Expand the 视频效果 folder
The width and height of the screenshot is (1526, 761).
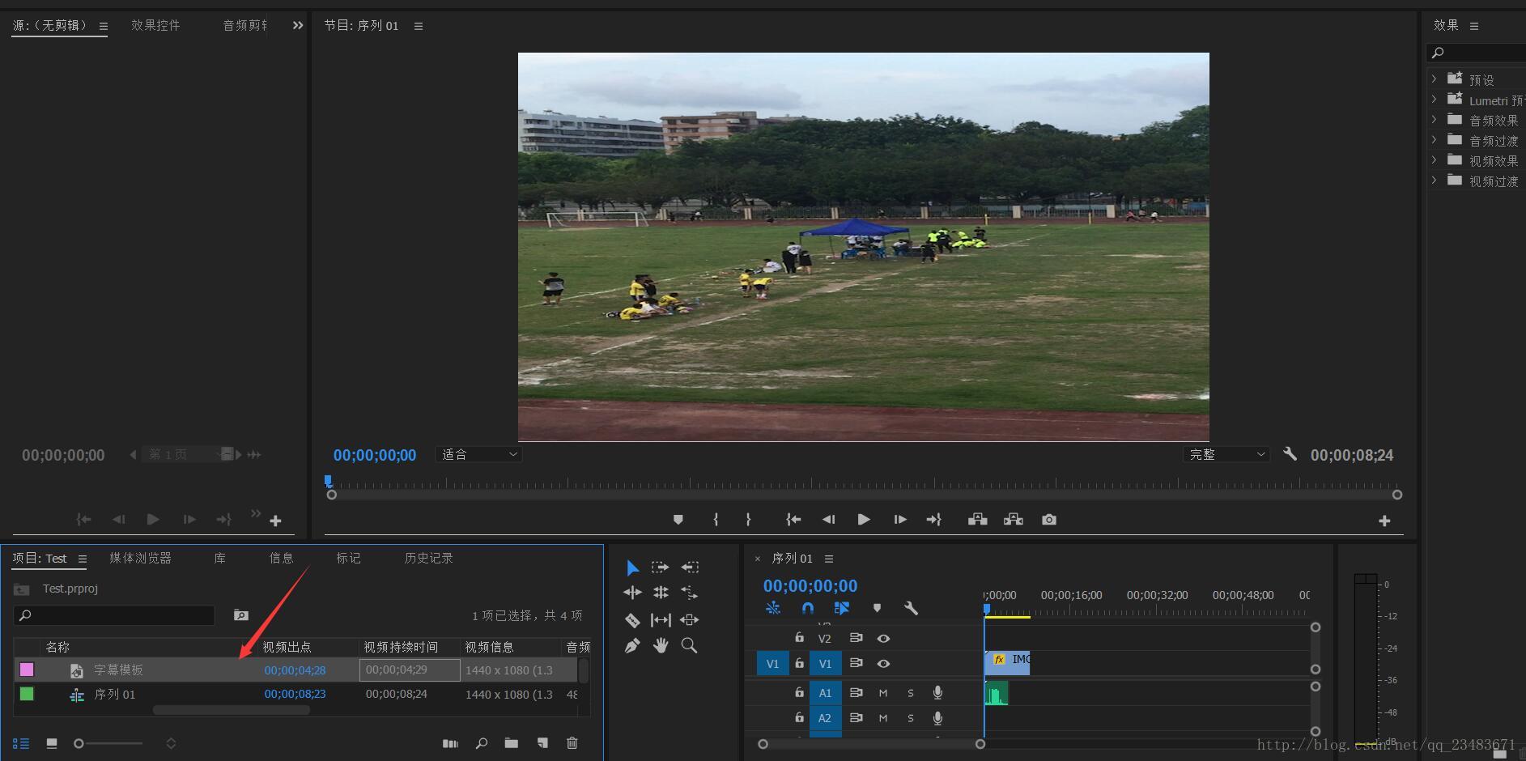(x=1434, y=160)
